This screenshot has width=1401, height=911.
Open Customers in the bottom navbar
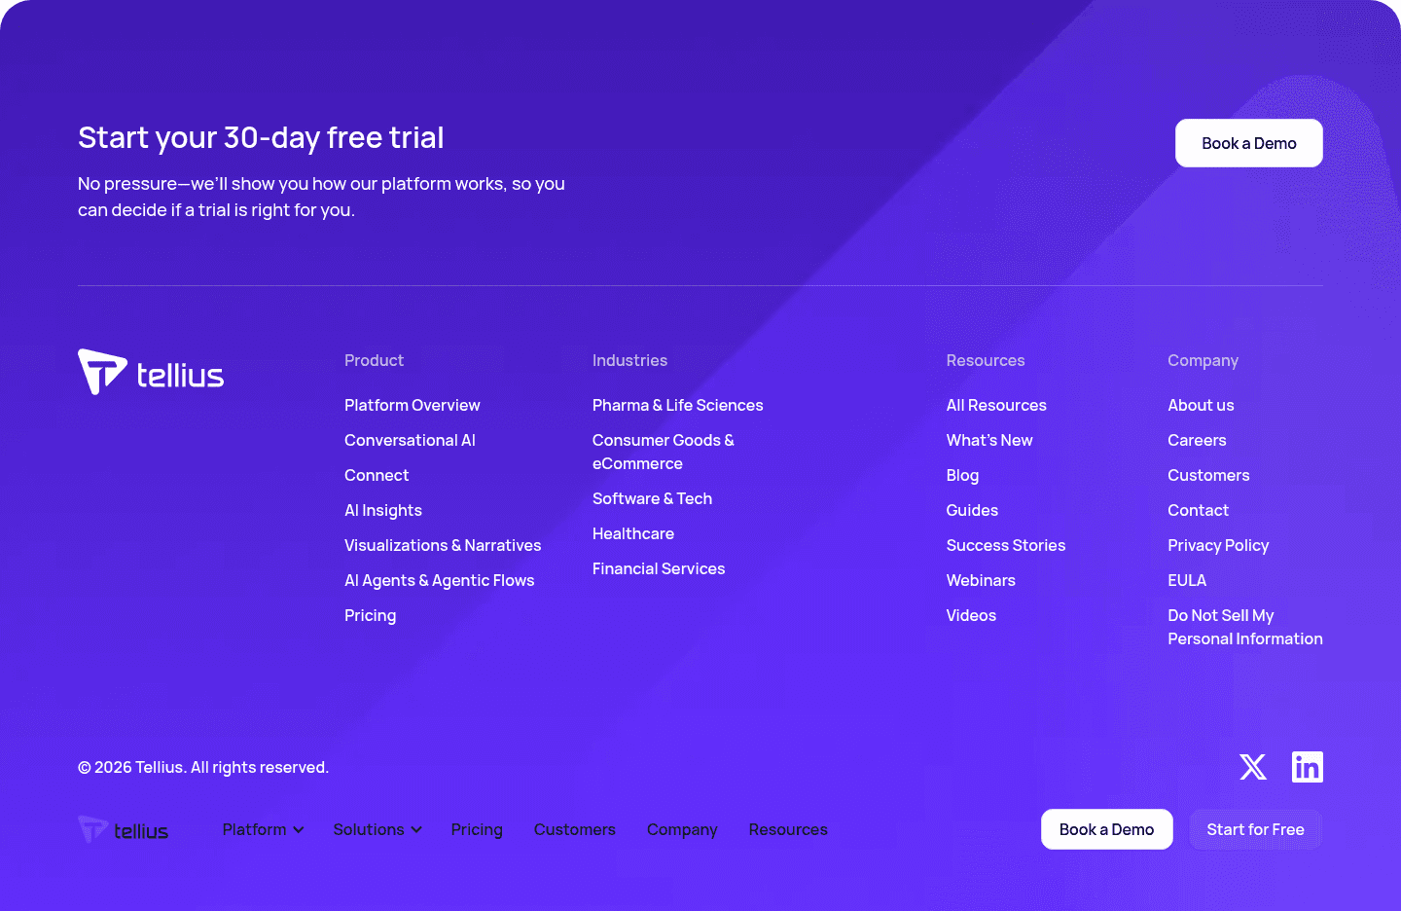pyautogui.click(x=575, y=829)
